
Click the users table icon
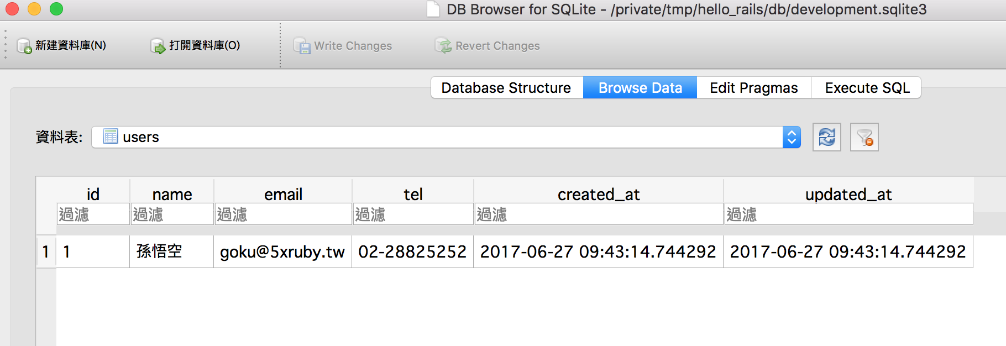(111, 137)
